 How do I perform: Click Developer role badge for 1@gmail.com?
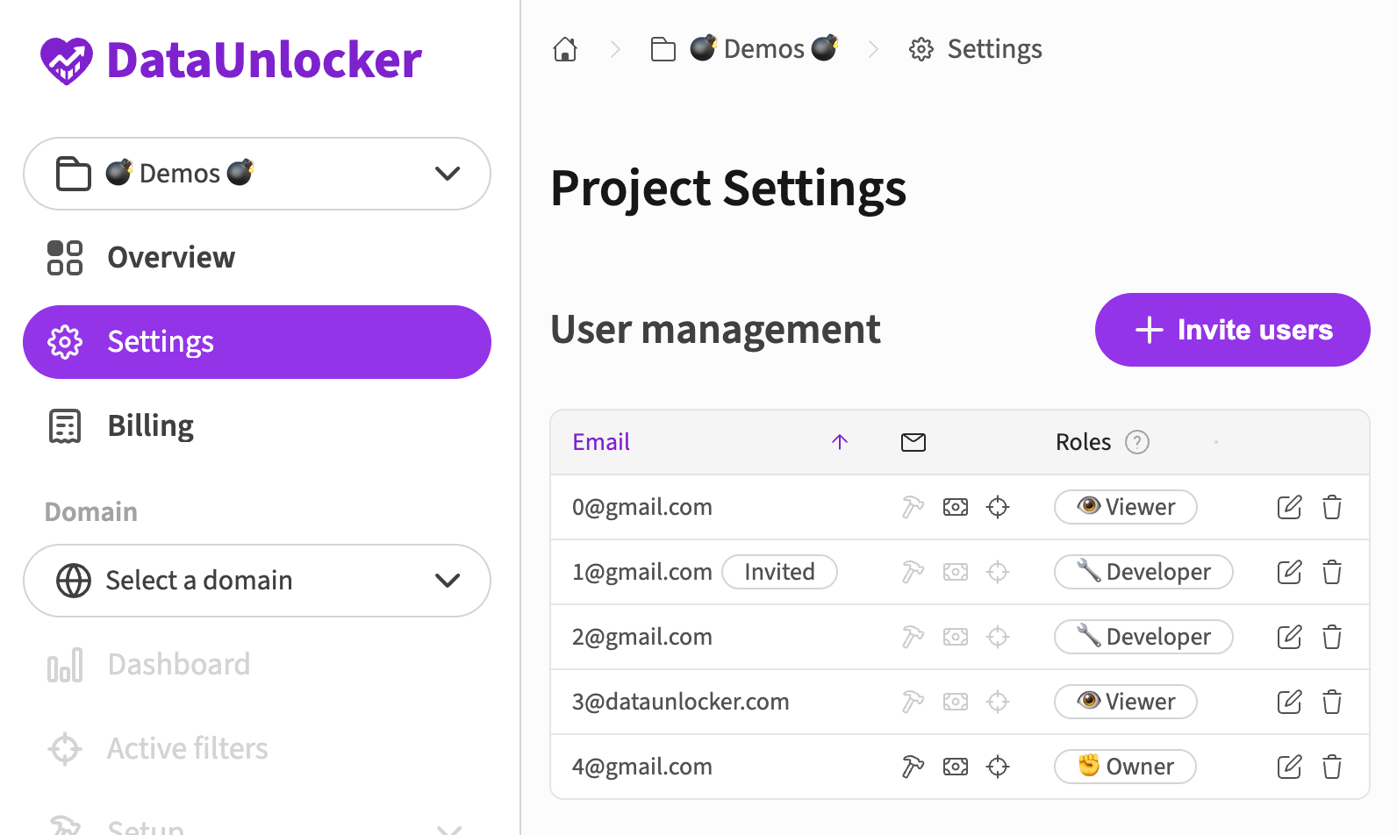click(1143, 572)
